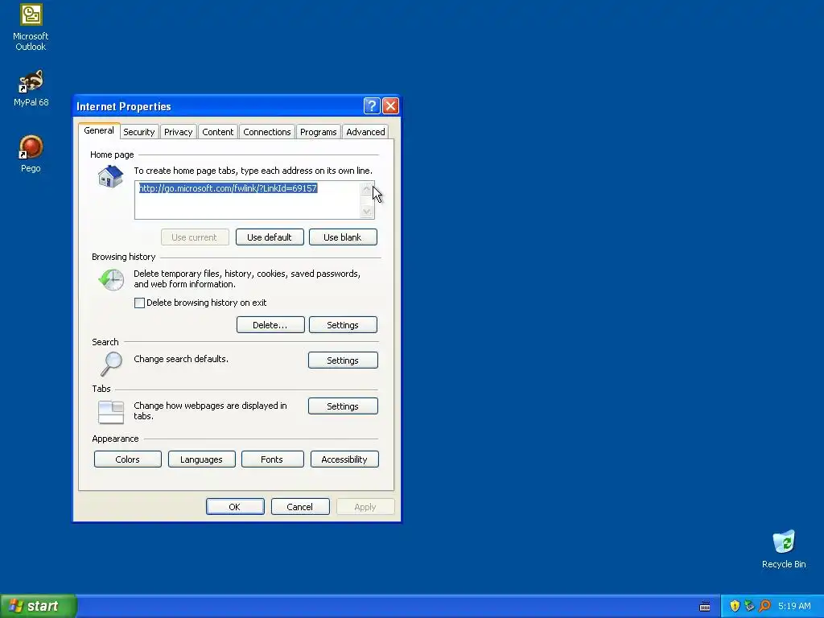This screenshot has width=824, height=618.
Task: Click the house icon in the Home page section
Action: point(110,176)
